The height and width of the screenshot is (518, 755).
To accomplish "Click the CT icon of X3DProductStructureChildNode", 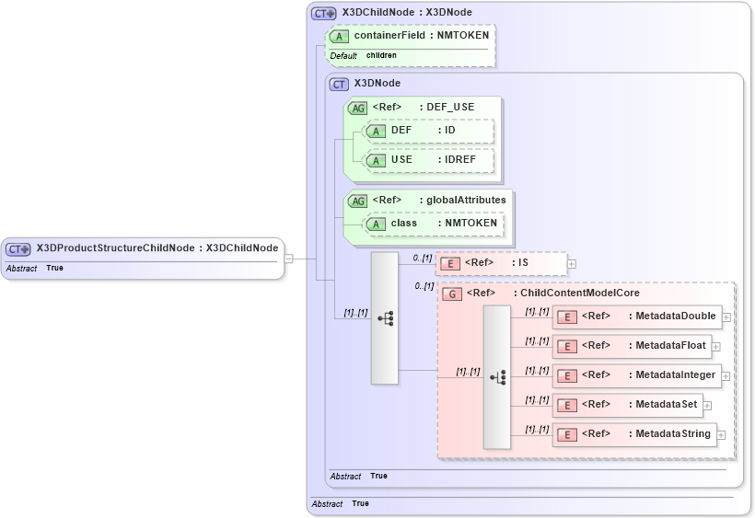I will coord(17,249).
